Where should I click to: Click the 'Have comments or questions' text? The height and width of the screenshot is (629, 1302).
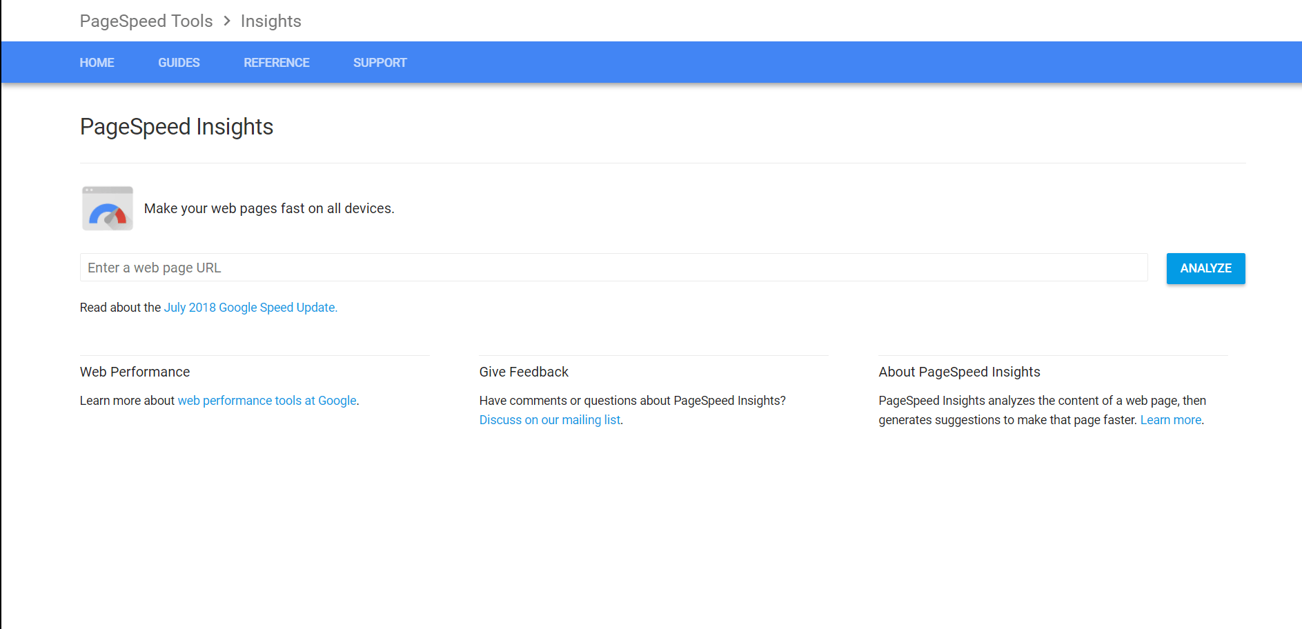pyautogui.click(x=633, y=401)
